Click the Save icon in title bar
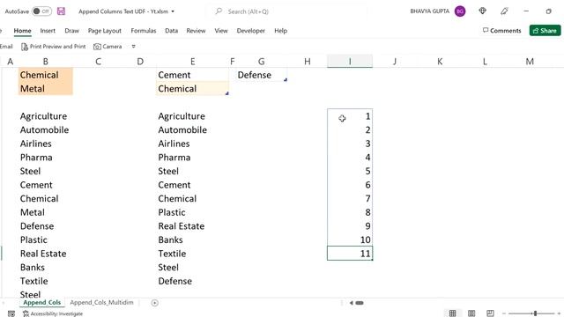The height and width of the screenshot is (317, 564). point(61,11)
